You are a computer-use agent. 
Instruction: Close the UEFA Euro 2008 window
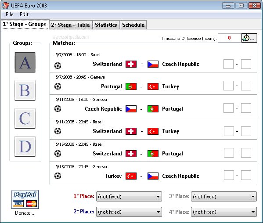(255, 6)
